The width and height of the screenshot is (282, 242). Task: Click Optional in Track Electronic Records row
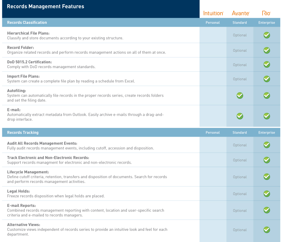tap(240, 160)
